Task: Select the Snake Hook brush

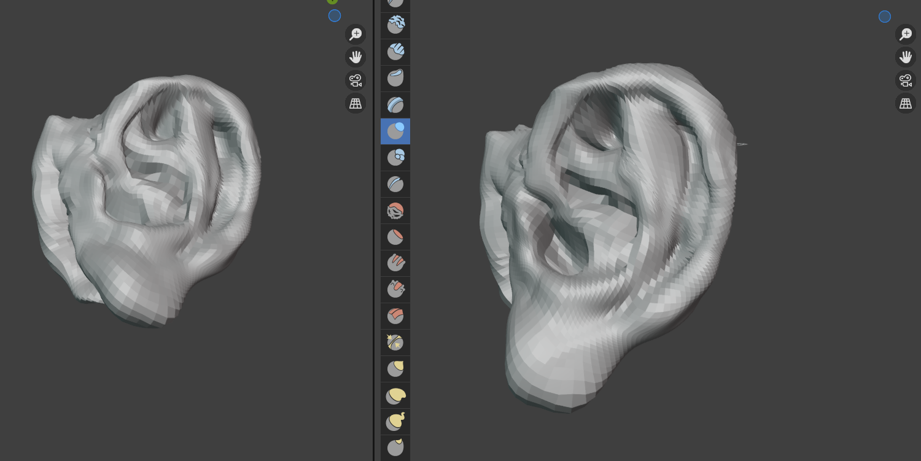Action: coord(395,422)
